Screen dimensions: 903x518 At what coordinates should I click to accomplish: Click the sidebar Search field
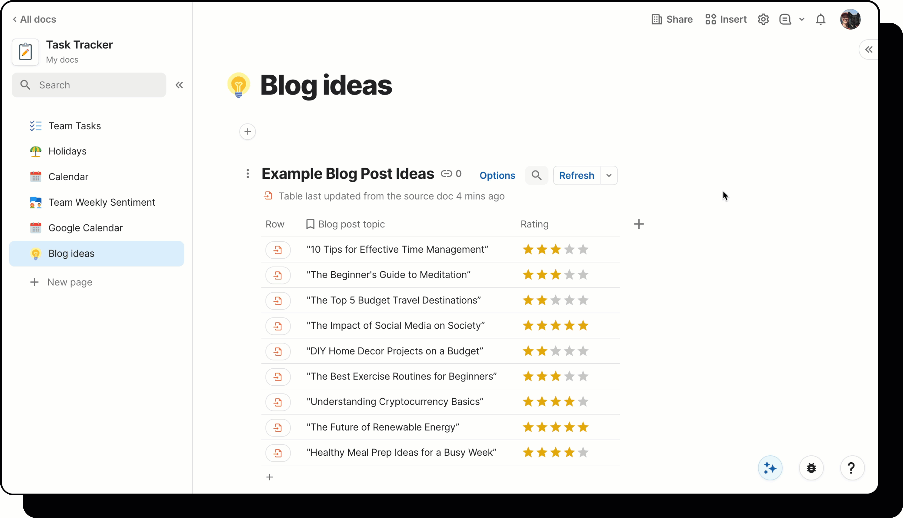pyautogui.click(x=89, y=85)
